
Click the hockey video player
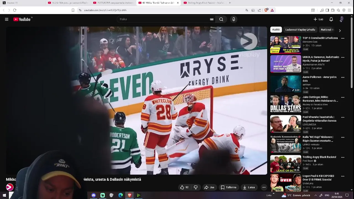coord(137,101)
